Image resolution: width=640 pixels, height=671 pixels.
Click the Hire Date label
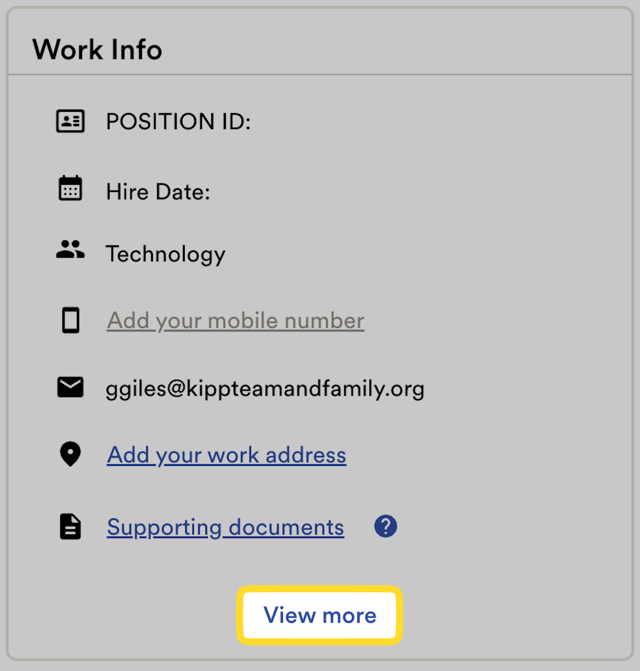[158, 192]
